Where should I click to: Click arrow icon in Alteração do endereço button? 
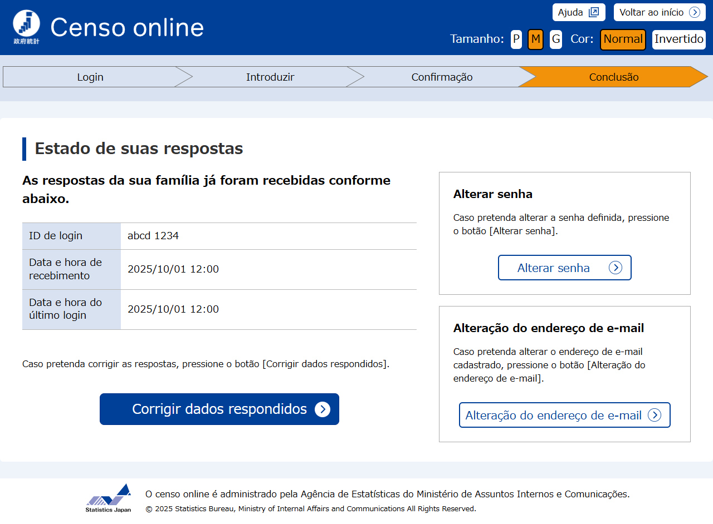click(655, 415)
